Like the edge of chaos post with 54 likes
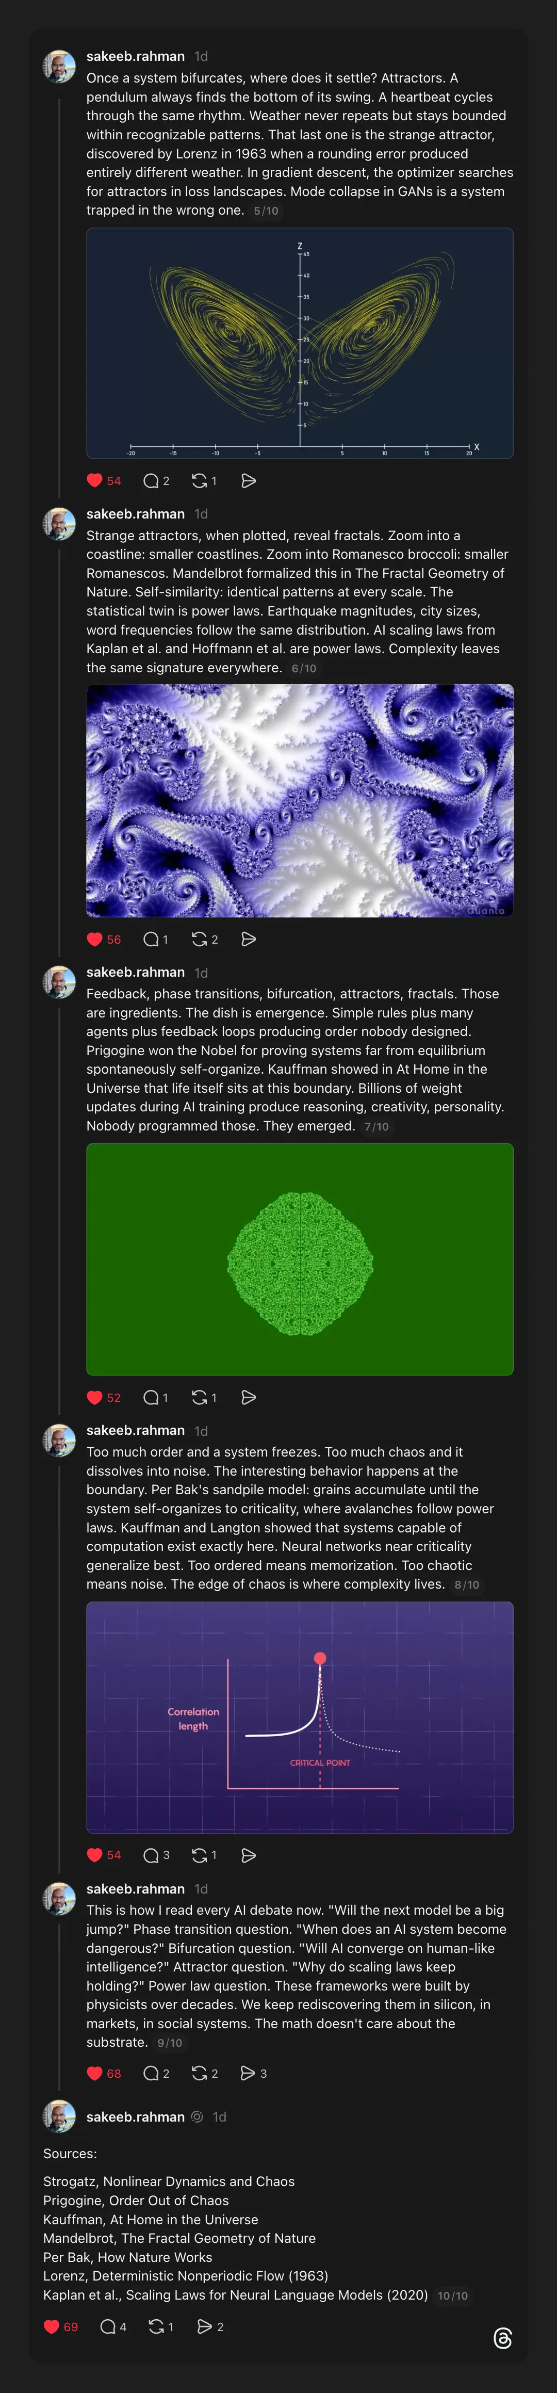 coord(95,1855)
